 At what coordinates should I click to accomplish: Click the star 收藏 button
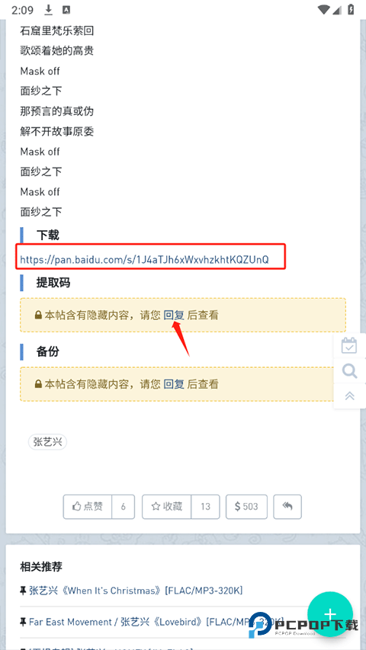click(167, 506)
